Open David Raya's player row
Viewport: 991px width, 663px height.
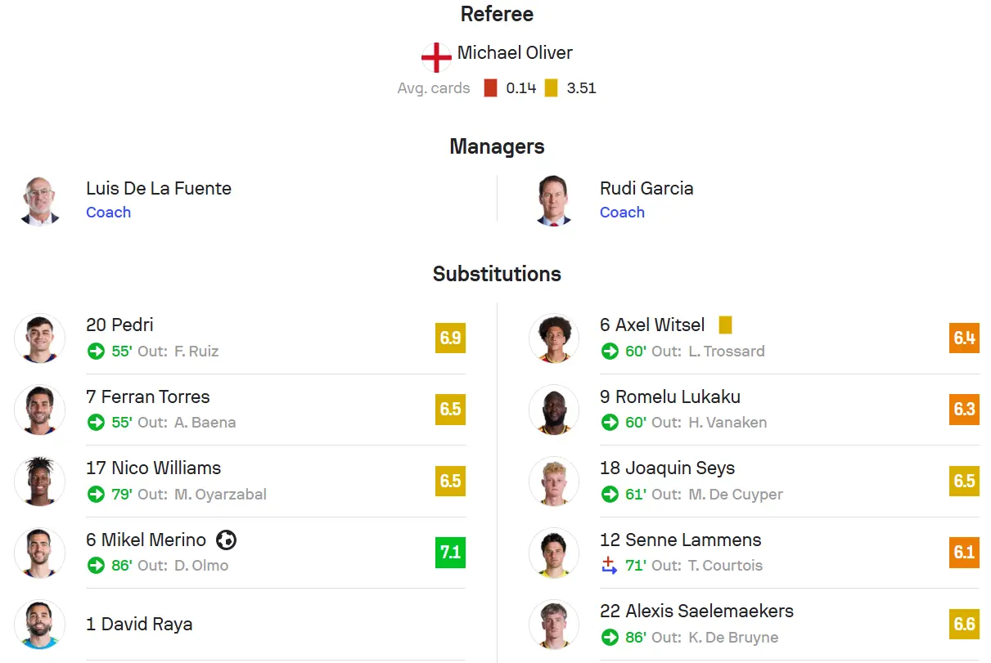[240, 625]
